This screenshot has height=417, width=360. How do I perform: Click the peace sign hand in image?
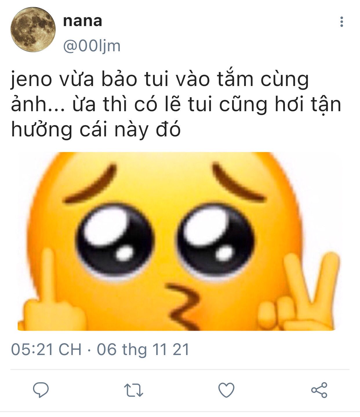299,292
